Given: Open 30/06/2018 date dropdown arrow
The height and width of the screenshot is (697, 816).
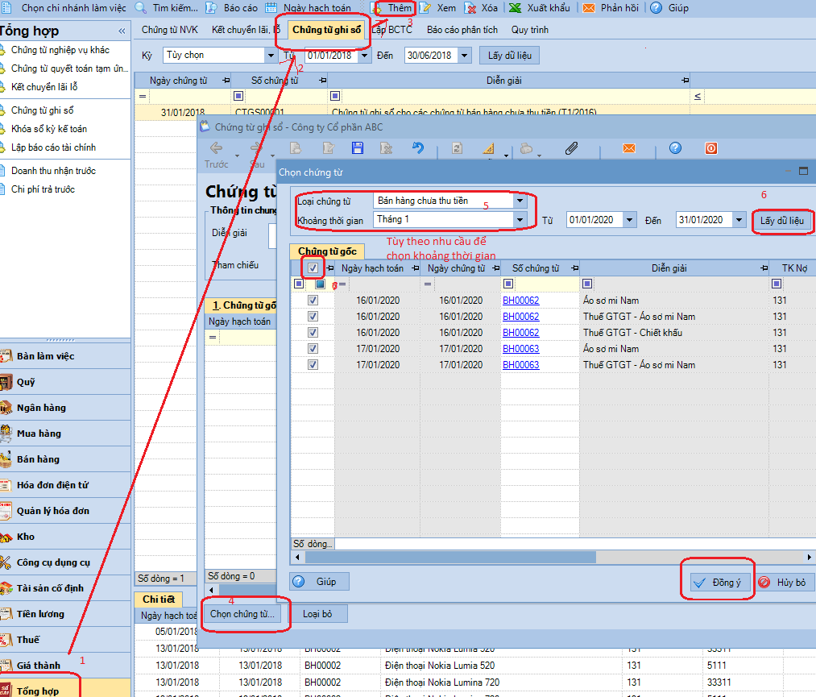Looking at the screenshot, I should point(465,55).
